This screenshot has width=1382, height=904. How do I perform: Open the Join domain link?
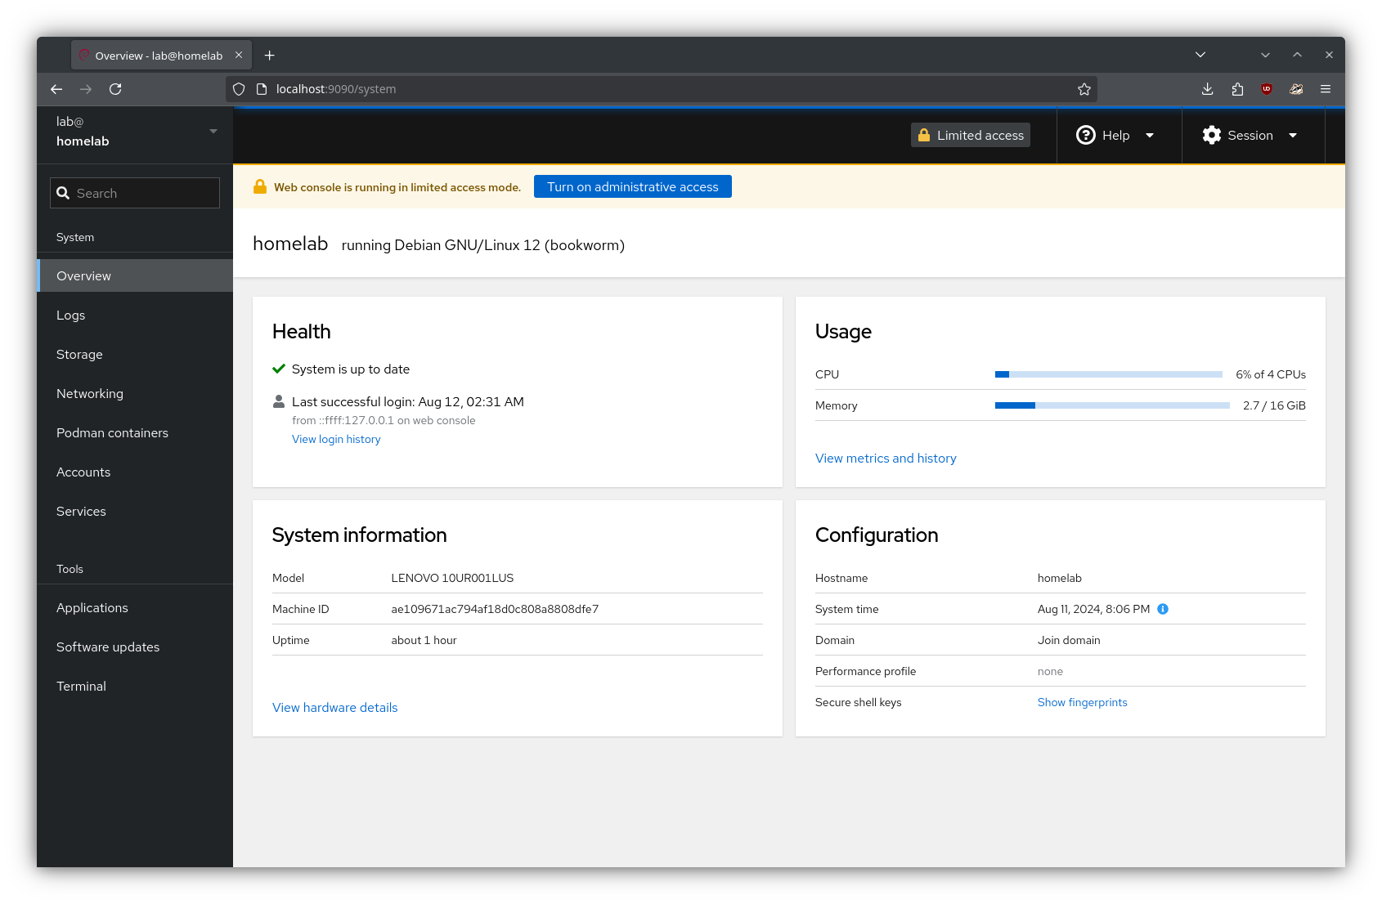1069,641
